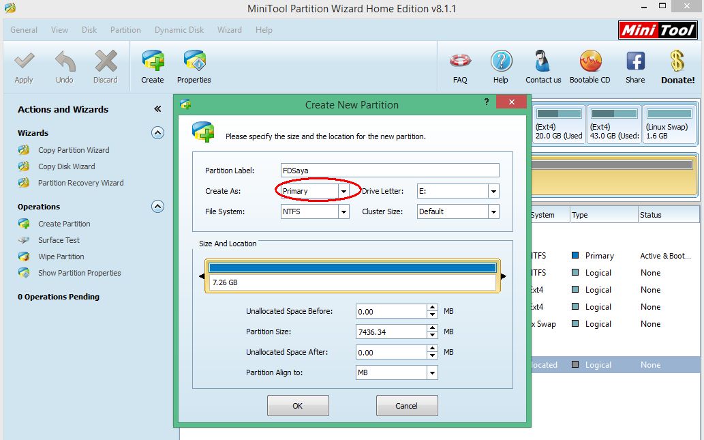Click the Undo arrow icon

click(65, 62)
